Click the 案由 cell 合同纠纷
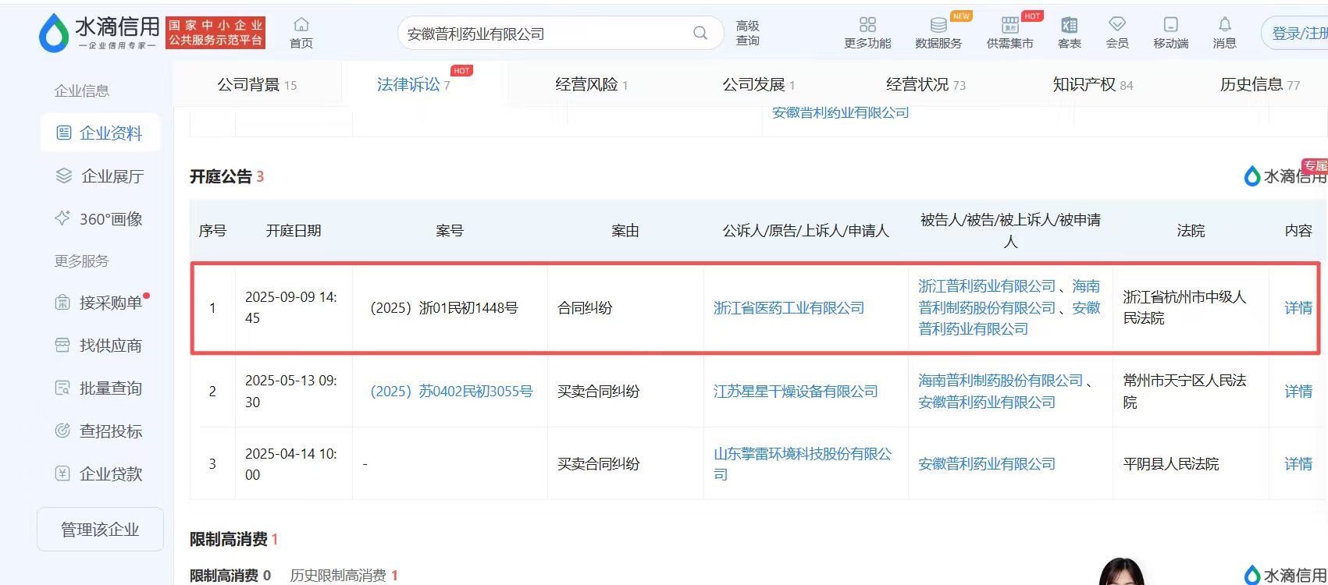The height and width of the screenshot is (585, 1328). pos(585,308)
